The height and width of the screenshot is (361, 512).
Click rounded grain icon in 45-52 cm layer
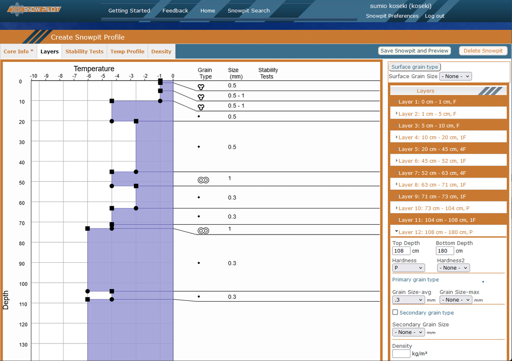pos(203,180)
